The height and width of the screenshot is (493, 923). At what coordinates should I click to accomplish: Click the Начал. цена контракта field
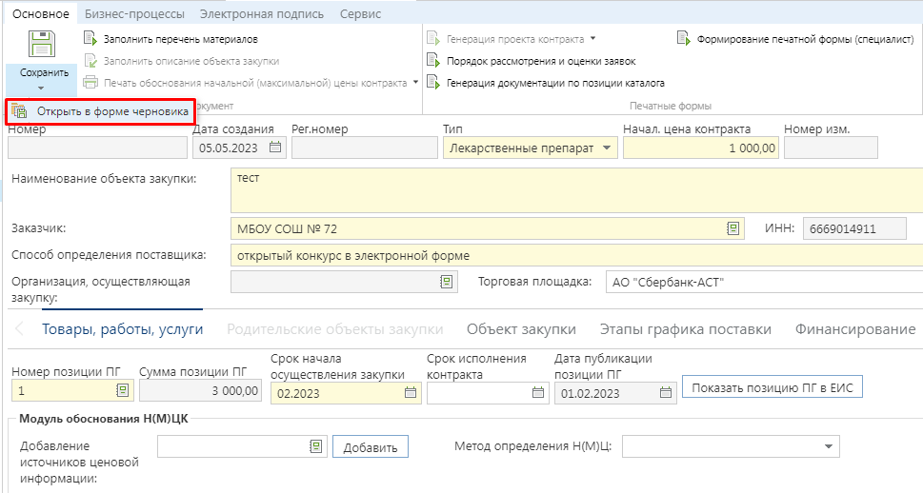700,148
